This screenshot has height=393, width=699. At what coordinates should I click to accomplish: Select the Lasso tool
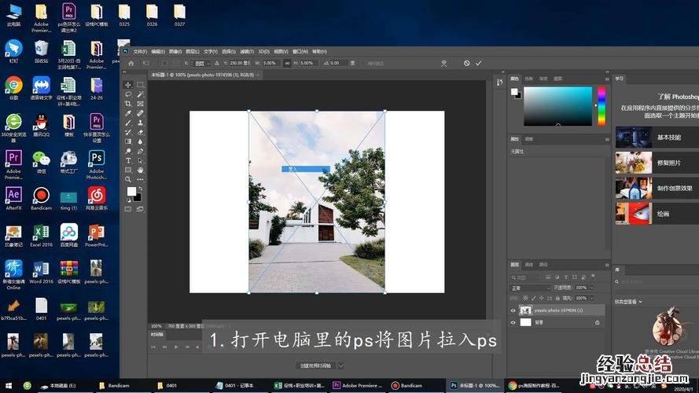click(x=128, y=94)
